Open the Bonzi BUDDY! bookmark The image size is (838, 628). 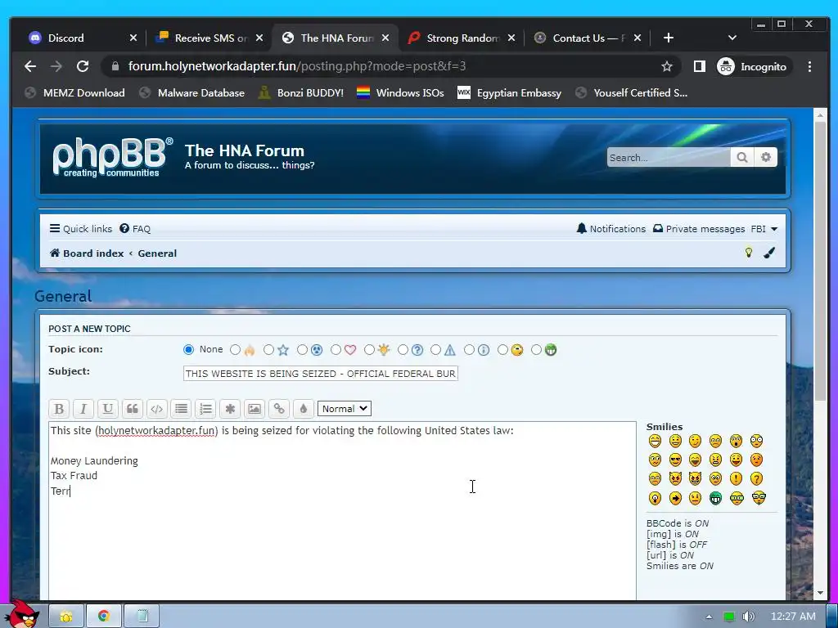point(301,93)
